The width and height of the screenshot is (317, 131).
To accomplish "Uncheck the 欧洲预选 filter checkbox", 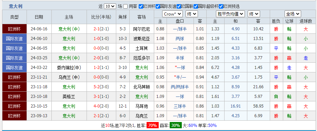I will [x=221, y=7].
